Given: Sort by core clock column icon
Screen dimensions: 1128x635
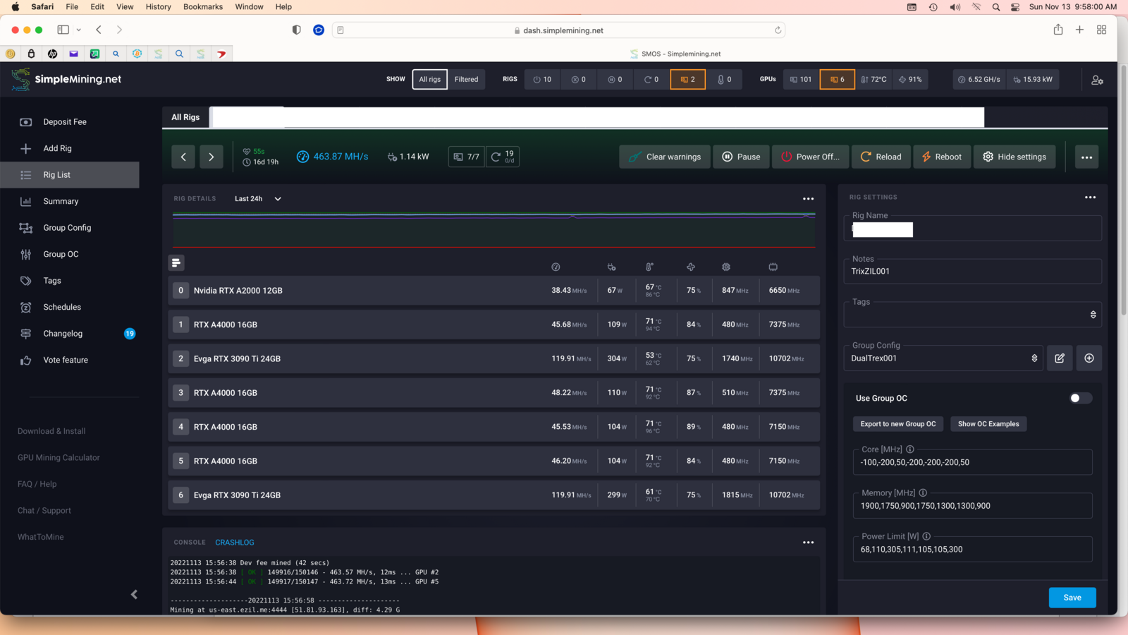Looking at the screenshot, I should 726,267.
